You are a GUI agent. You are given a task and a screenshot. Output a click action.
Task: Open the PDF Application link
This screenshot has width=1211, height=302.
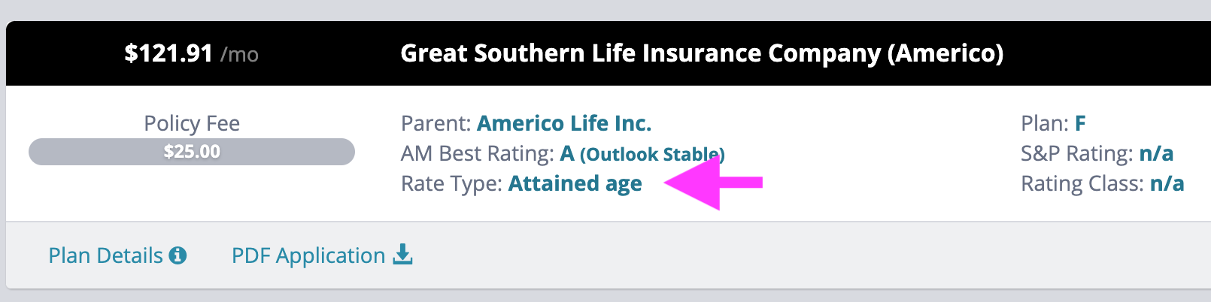tap(322, 256)
